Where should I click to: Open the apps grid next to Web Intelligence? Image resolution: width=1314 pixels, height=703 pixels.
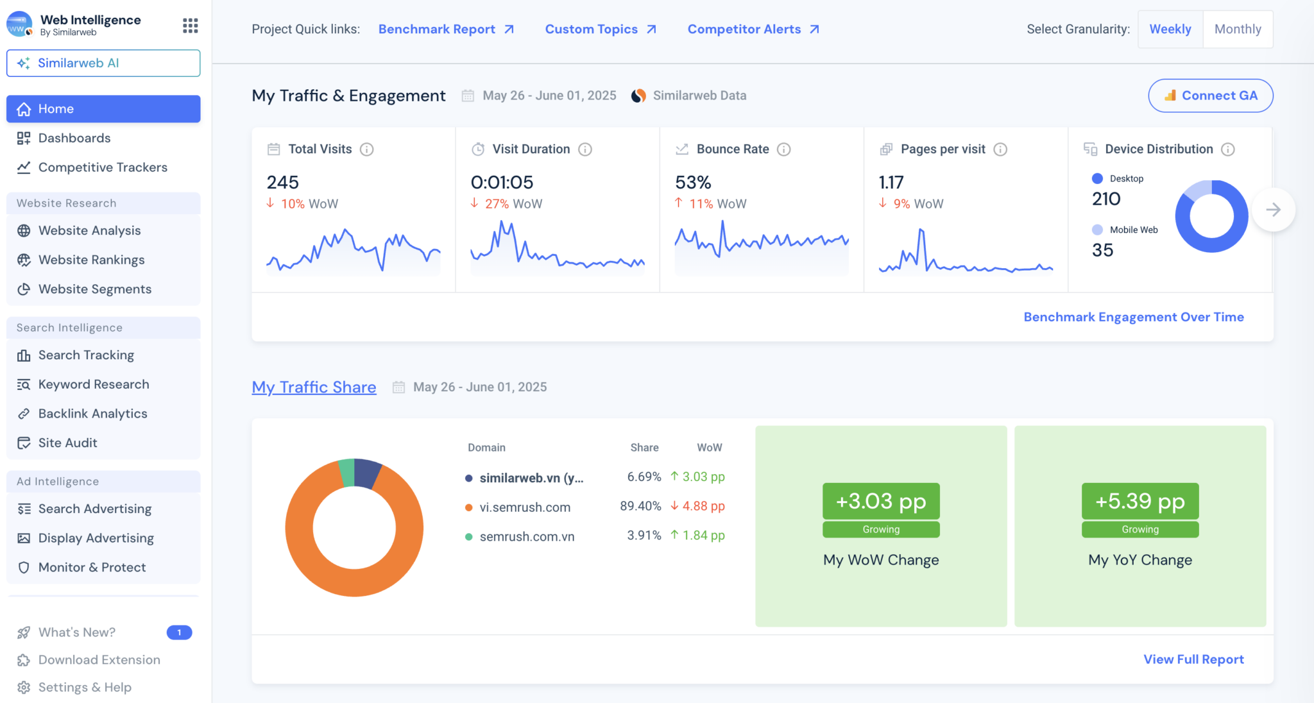coord(190,25)
